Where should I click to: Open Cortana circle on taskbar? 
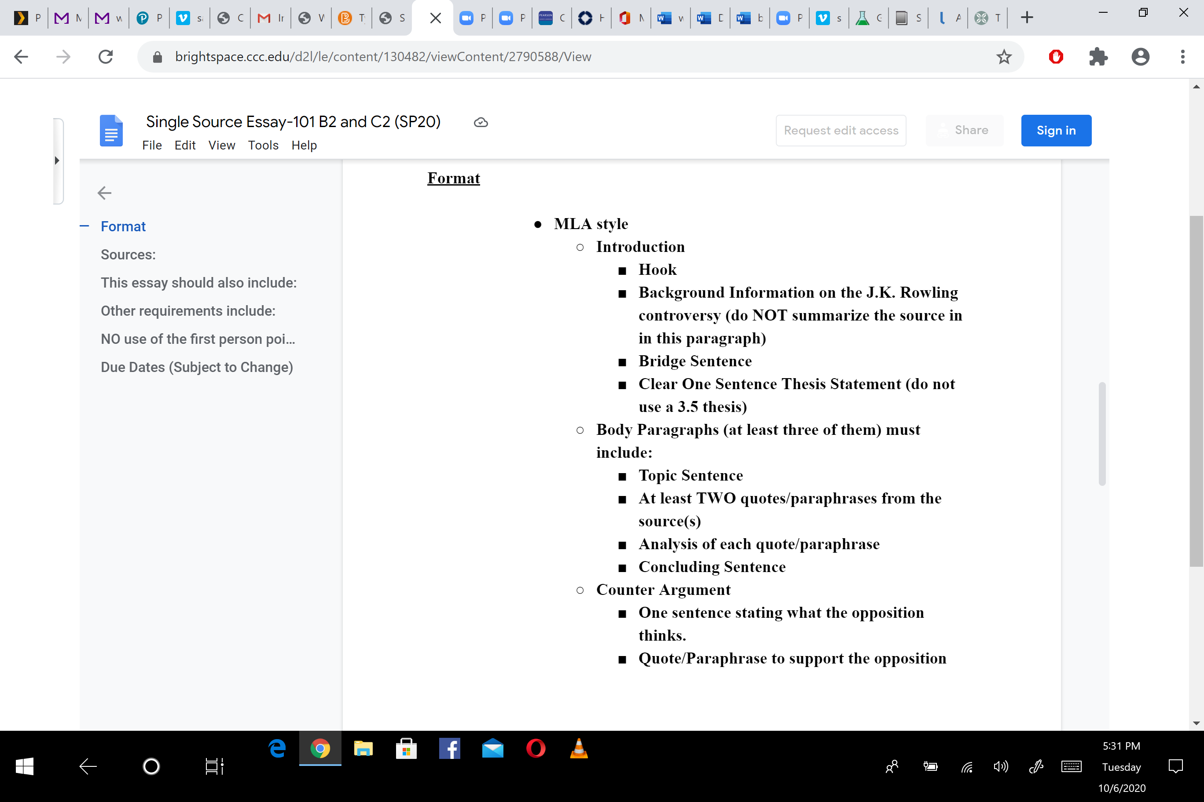point(151,766)
